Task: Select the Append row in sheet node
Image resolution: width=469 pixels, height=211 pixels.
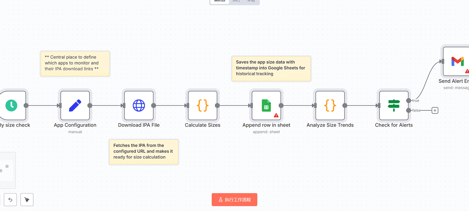Action: [266, 106]
